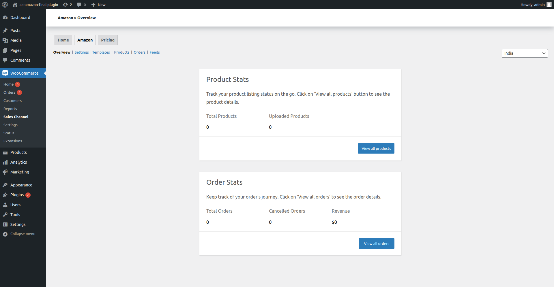Open admin user avatar
Viewport: 554px width, 287px height.
coord(549,5)
